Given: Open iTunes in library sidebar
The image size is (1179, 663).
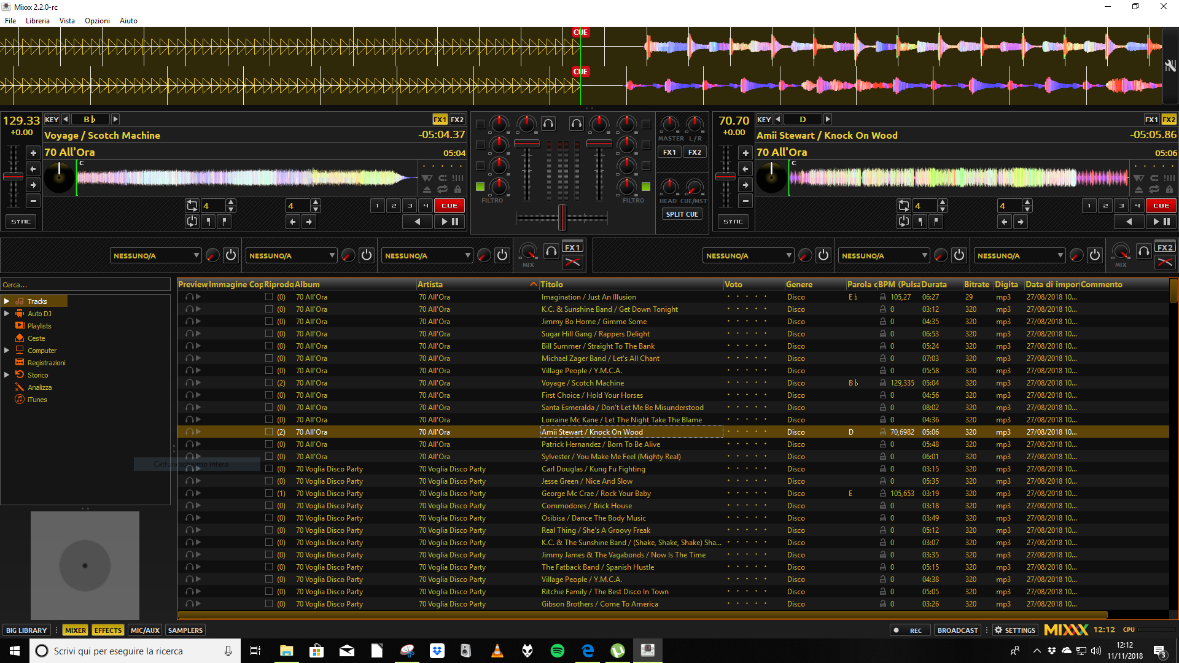Looking at the screenshot, I should 37,400.
